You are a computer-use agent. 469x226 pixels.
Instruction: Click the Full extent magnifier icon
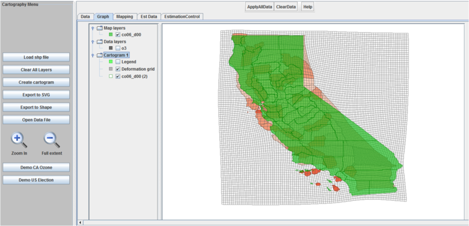click(x=52, y=141)
